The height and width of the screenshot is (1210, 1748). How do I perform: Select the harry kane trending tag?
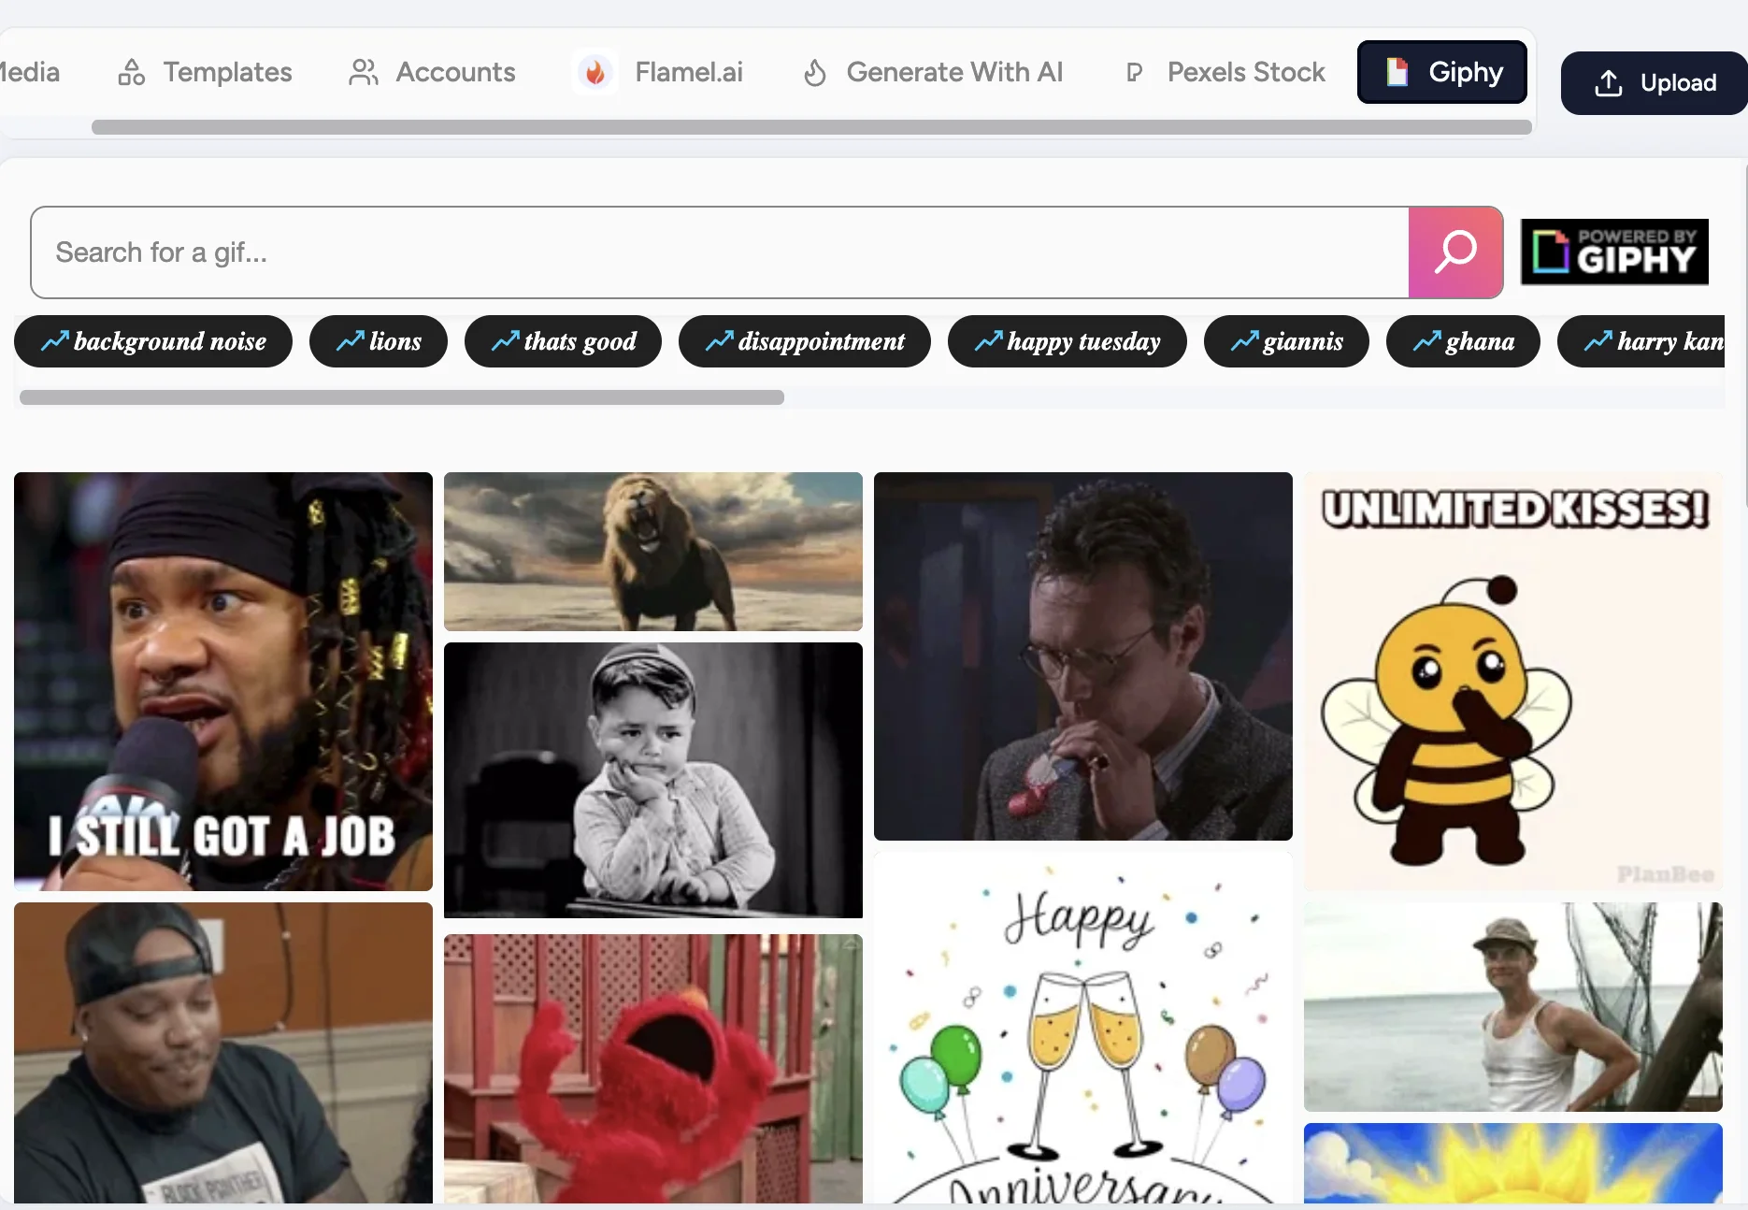point(1641,341)
